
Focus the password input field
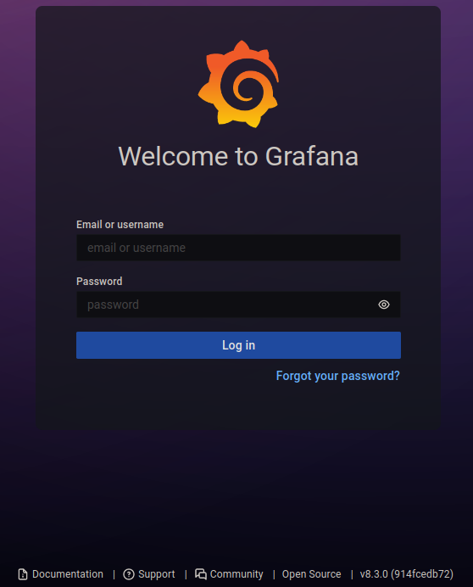tap(225, 305)
